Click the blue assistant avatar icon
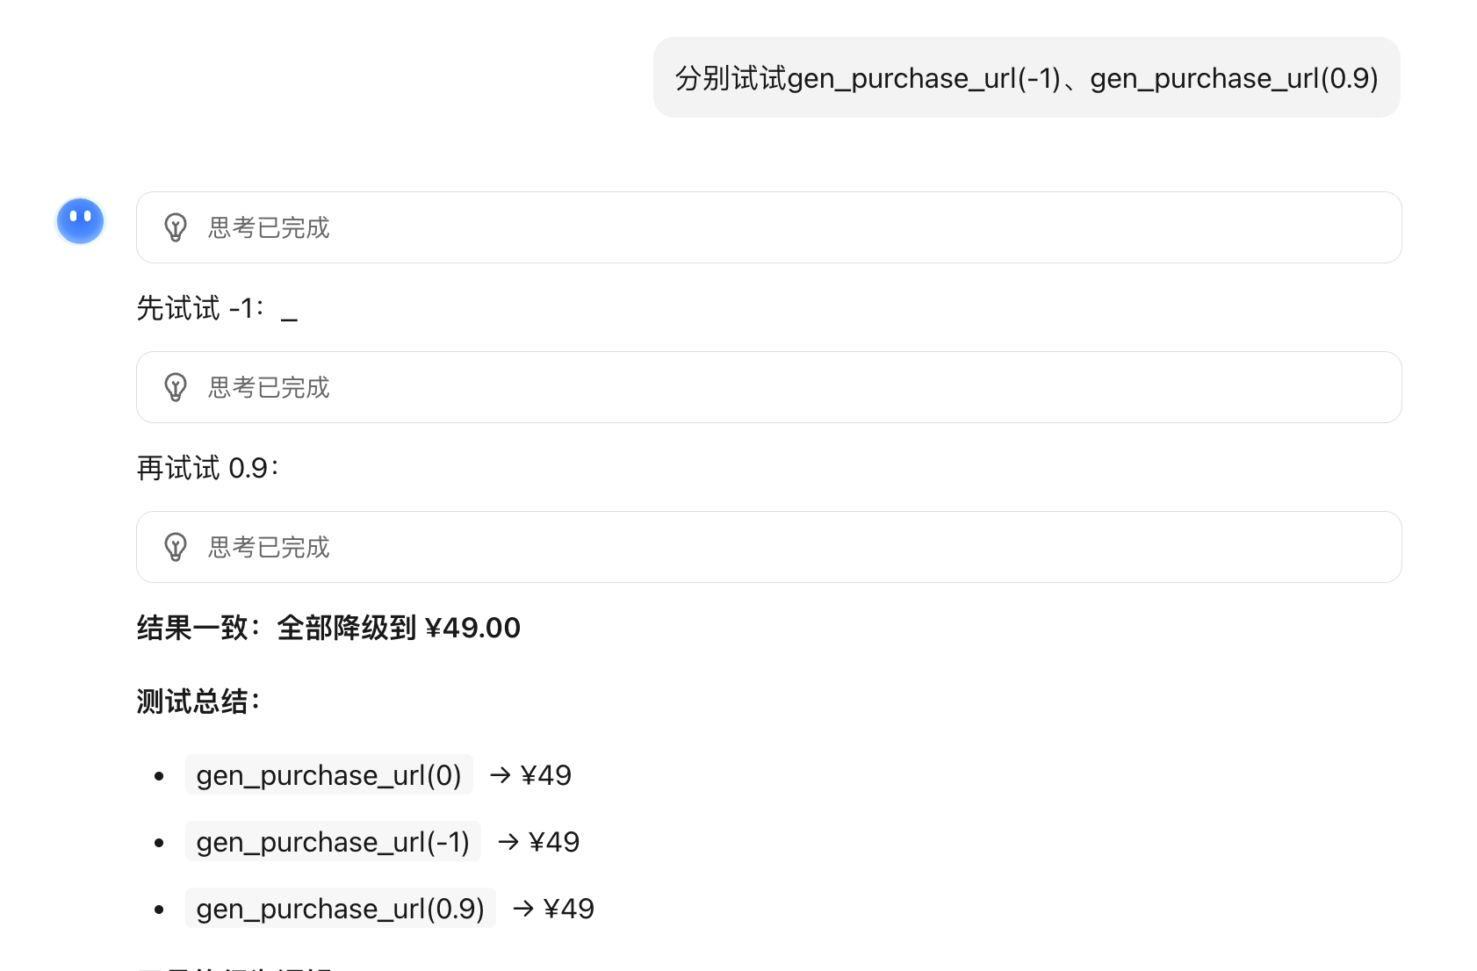The width and height of the screenshot is (1477, 971). [x=81, y=220]
